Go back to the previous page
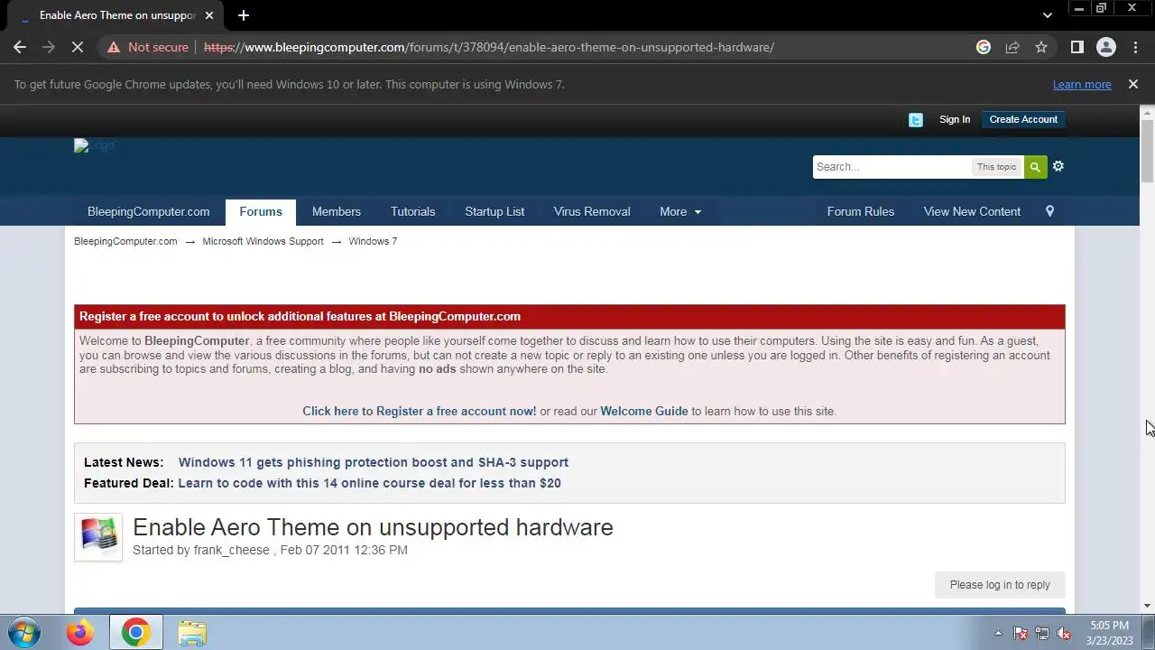The height and width of the screenshot is (650, 1155). pos(20,47)
